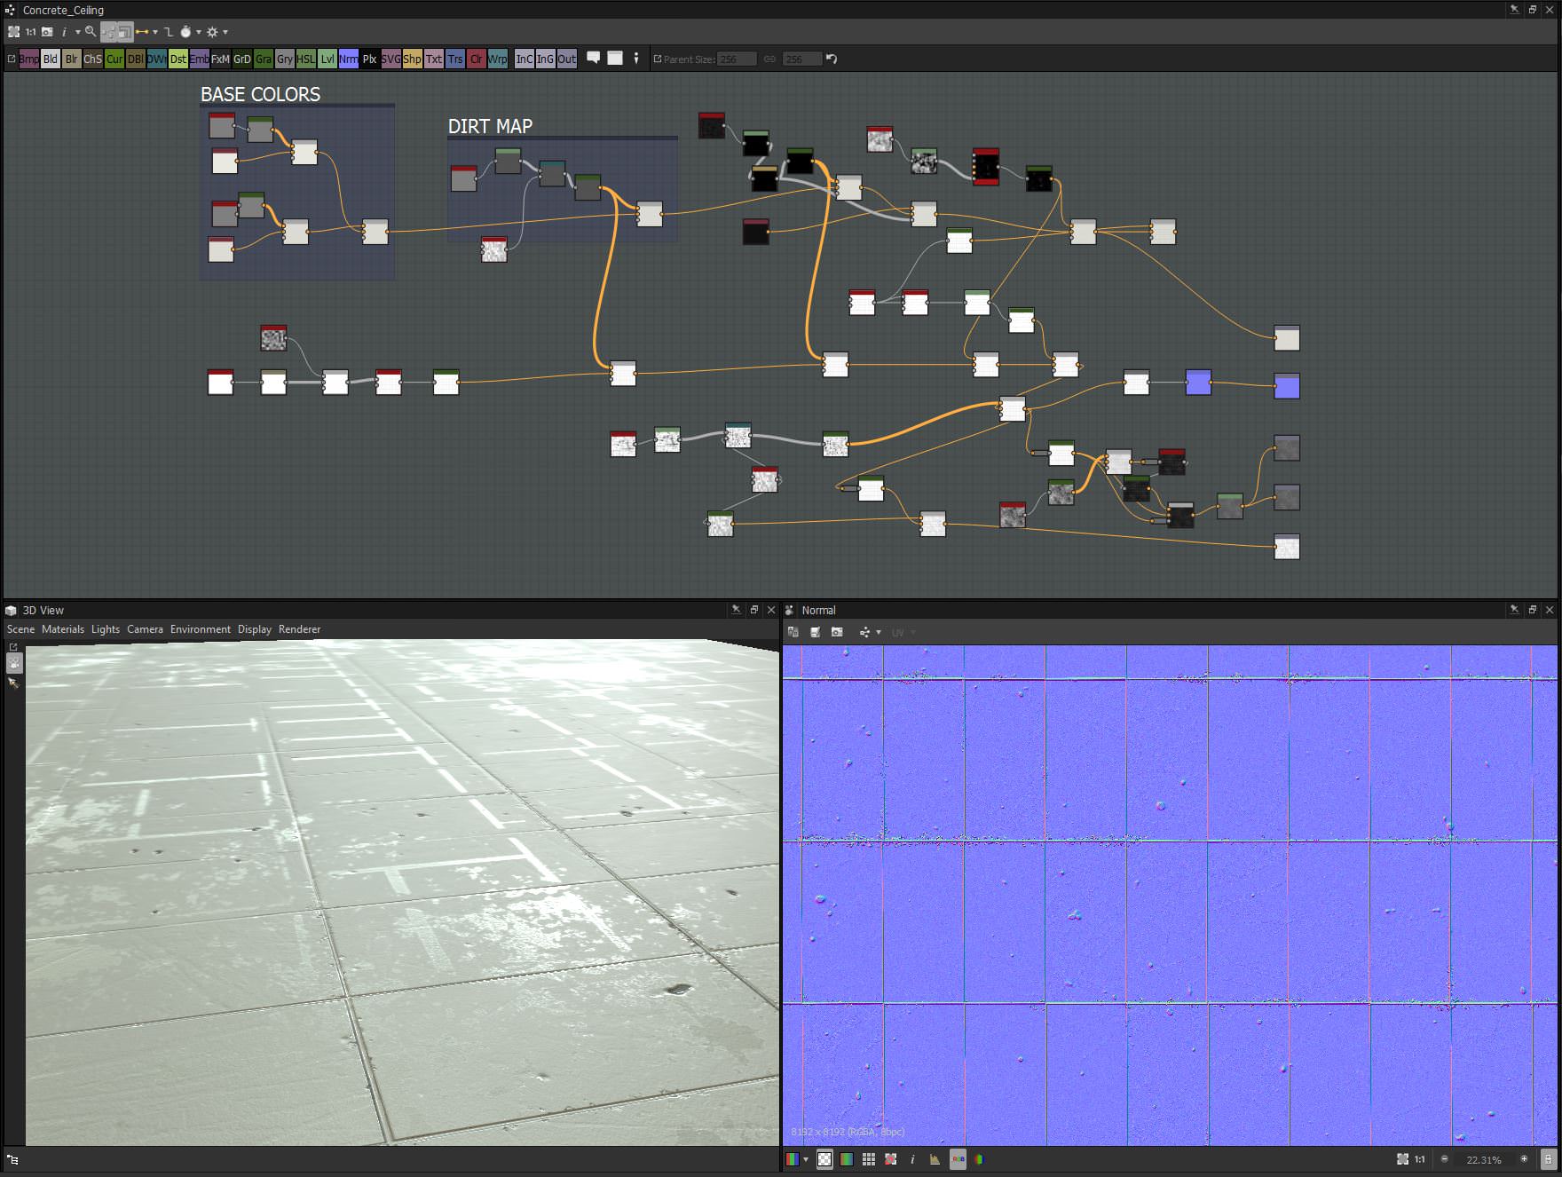
Task: Click 22.31% zoom value field
Action: click(1484, 1160)
